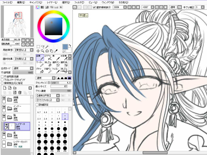Select the eyedropper color picker tool

coord(56,51)
